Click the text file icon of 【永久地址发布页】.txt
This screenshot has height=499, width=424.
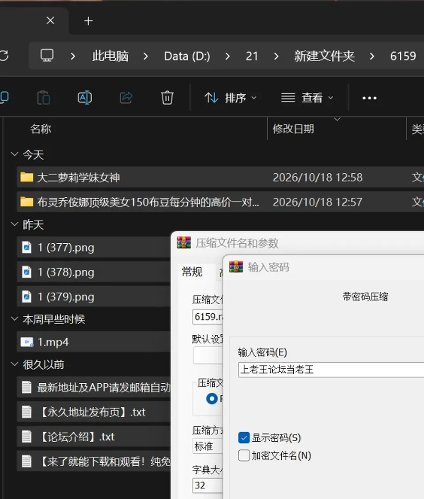[x=27, y=412]
